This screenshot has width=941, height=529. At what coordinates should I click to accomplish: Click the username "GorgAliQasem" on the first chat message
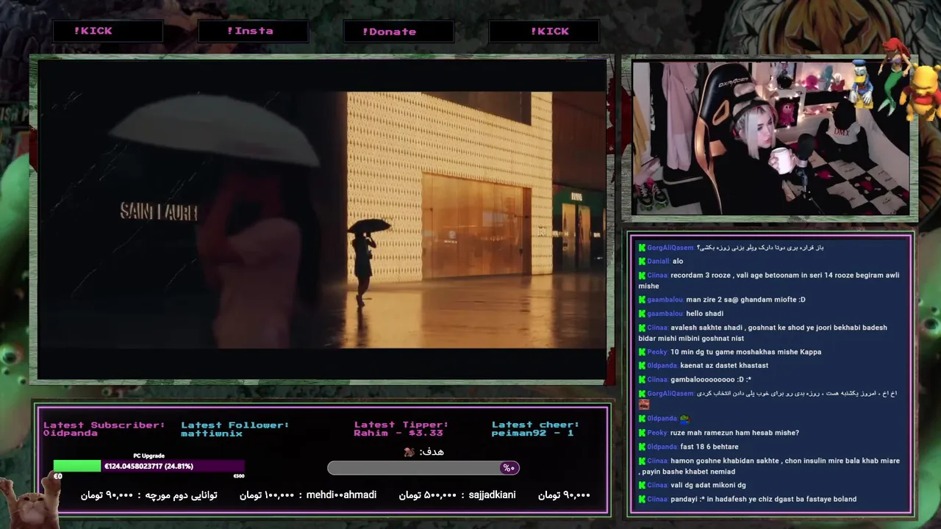pos(670,248)
